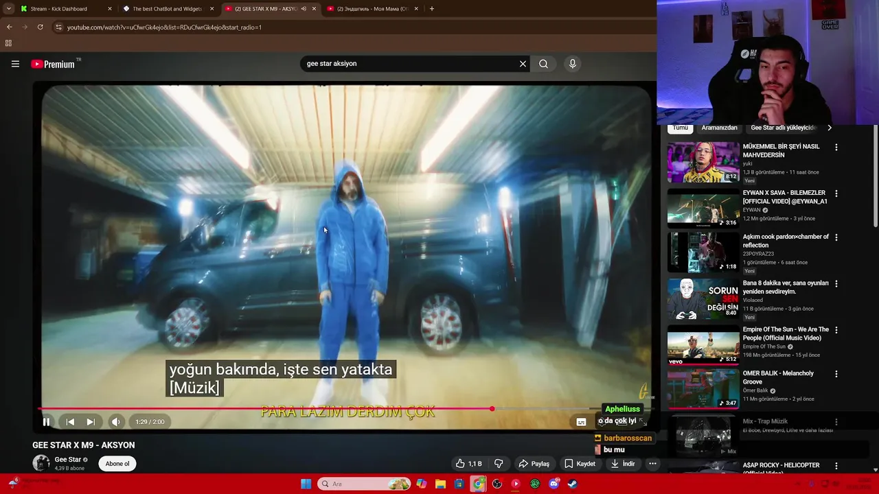Click the youtube.com URL in address bar
The image size is (879, 494).
tap(164, 27)
